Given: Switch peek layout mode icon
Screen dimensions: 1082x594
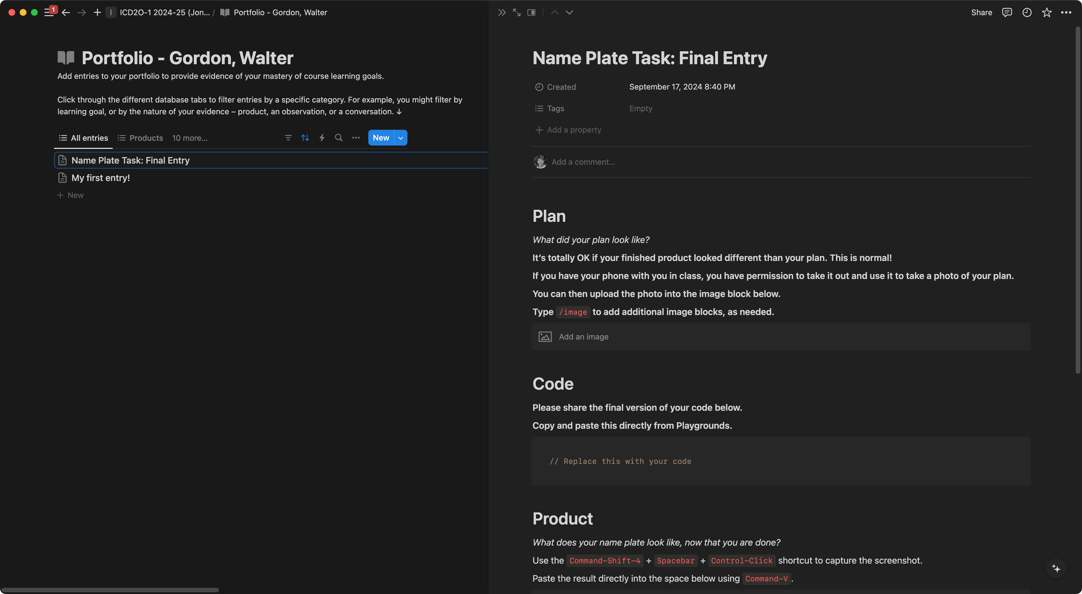Looking at the screenshot, I should coord(531,13).
